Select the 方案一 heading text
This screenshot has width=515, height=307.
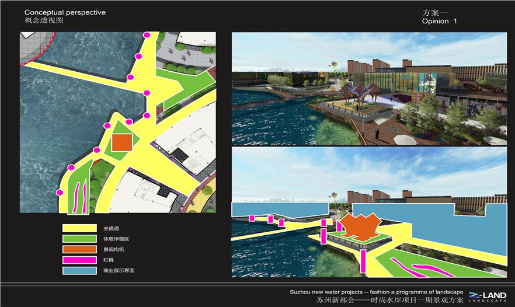[x=434, y=12]
